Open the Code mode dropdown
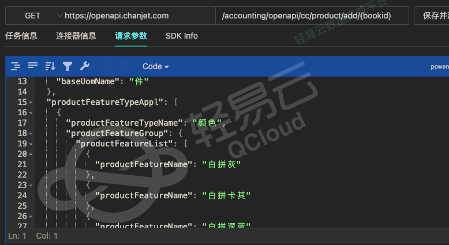Screen dimensions: 449x245 pos(155,66)
